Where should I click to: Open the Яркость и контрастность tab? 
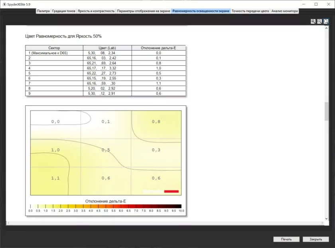pos(96,11)
